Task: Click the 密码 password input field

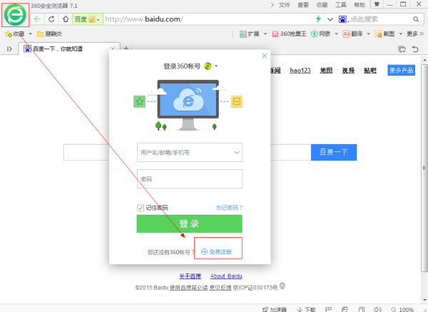Action: pos(190,178)
